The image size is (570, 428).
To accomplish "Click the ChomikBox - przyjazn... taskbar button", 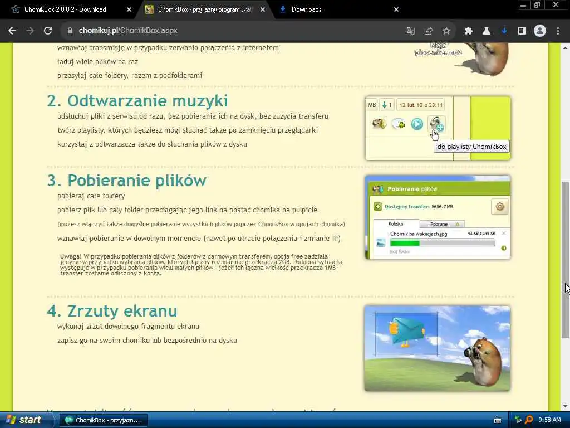I will pyautogui.click(x=103, y=420).
